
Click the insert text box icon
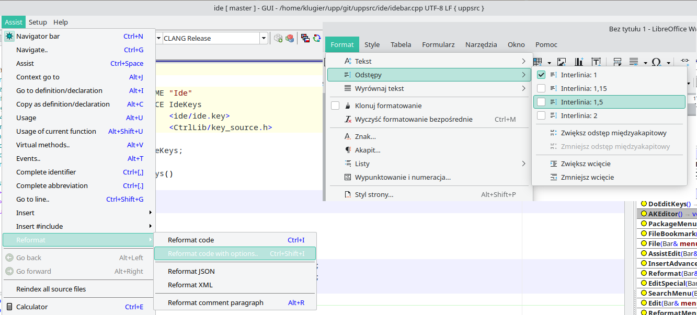click(x=596, y=62)
